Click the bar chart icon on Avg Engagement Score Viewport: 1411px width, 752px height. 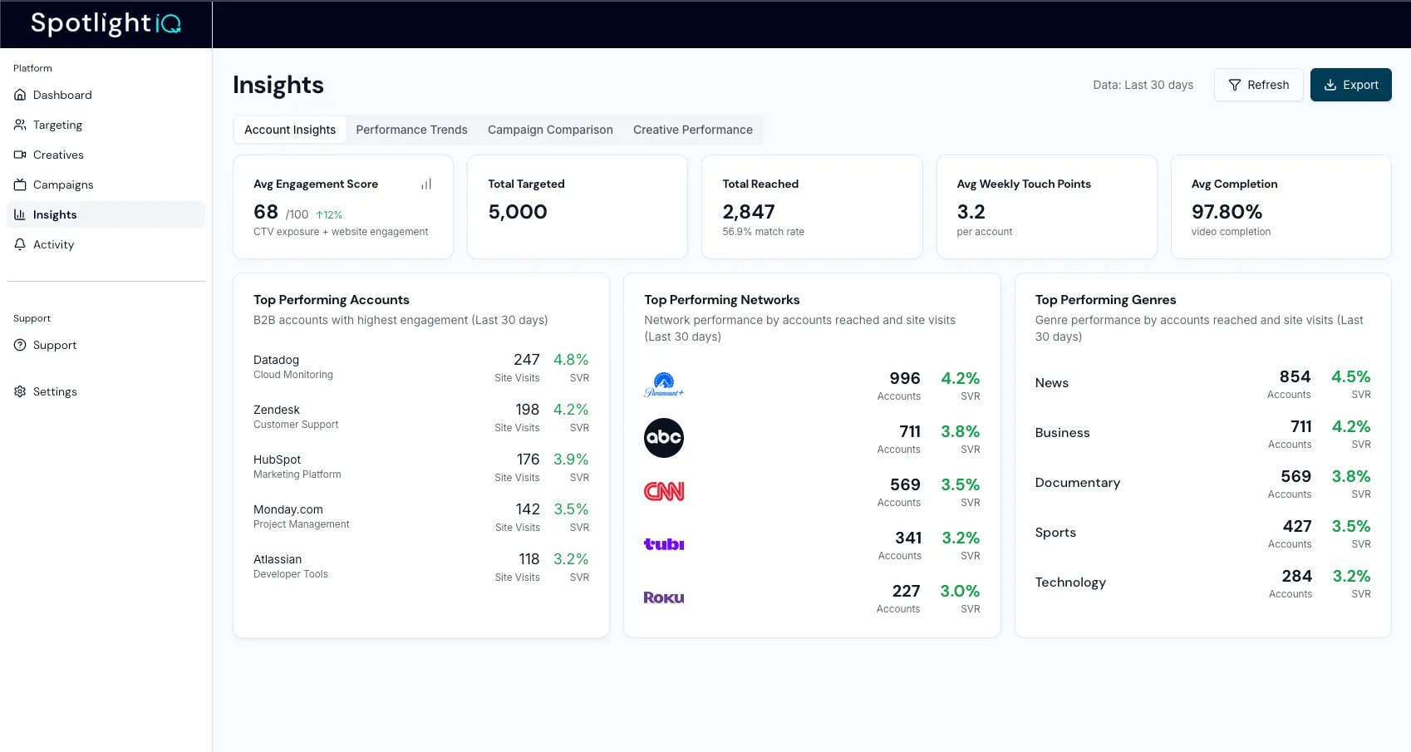(425, 184)
